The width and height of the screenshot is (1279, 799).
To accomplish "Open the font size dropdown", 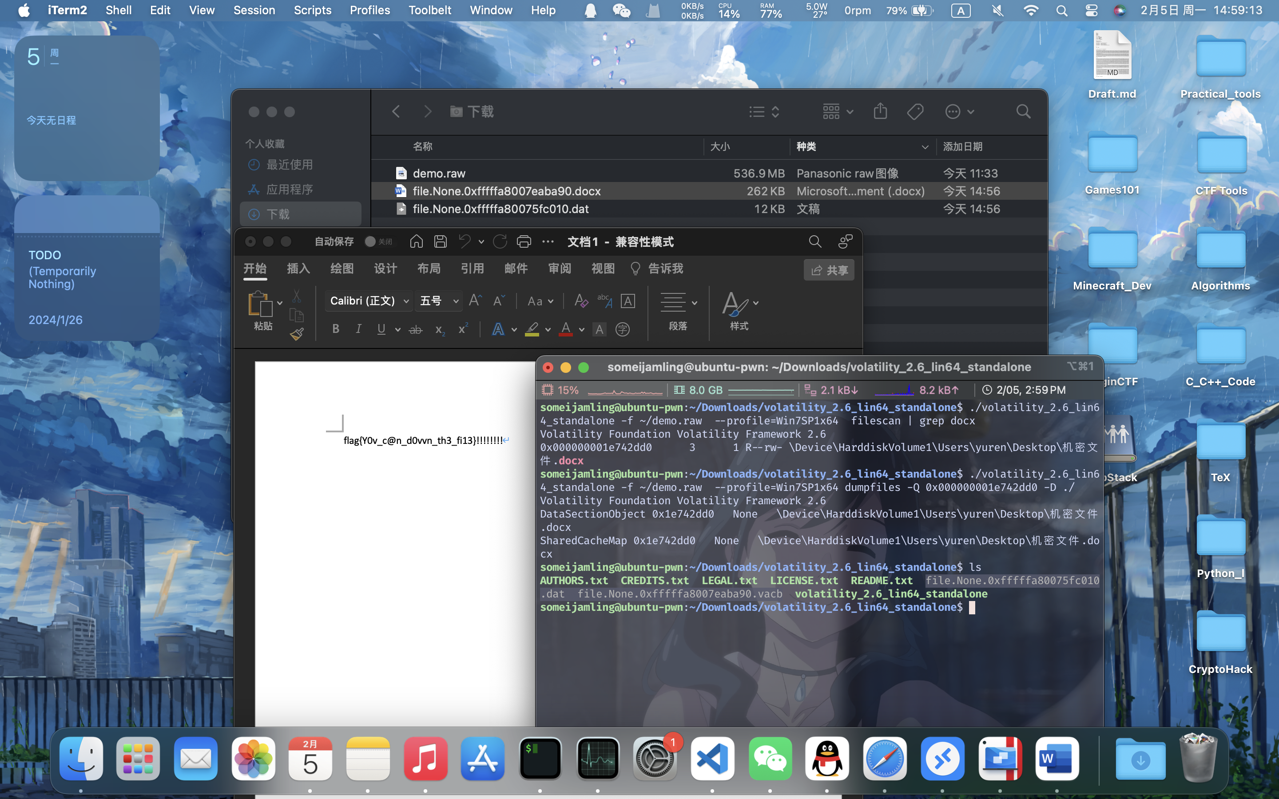I will click(456, 301).
